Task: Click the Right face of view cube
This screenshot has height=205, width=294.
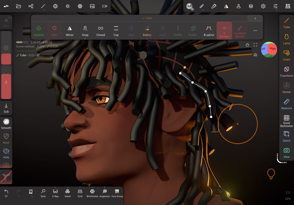Action: (x=273, y=49)
